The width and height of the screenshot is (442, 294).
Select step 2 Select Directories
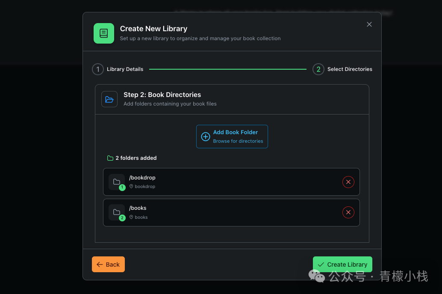pyautogui.click(x=342, y=69)
